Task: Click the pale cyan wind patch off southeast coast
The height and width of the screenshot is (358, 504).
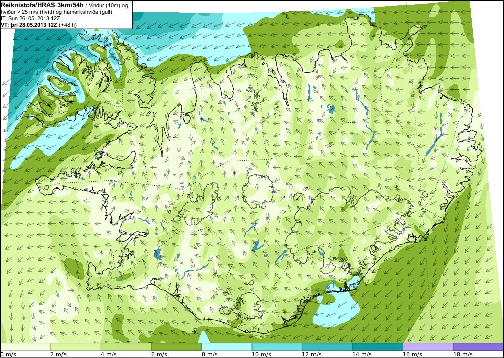Action: [336, 309]
